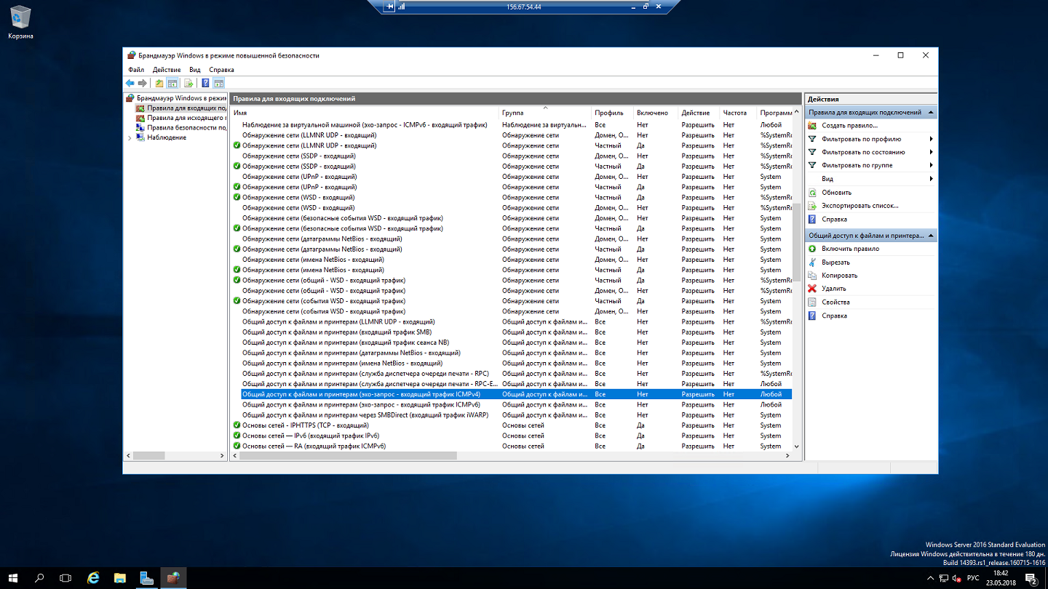Viewport: 1048px width, 589px height.
Task: Toggle the Action pane show/hide toolbar icon
Action: (x=219, y=83)
